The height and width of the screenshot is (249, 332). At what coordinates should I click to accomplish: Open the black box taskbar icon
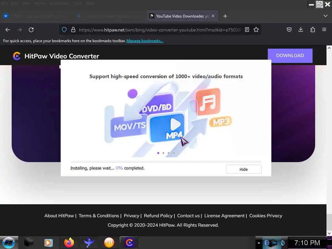[29, 243]
